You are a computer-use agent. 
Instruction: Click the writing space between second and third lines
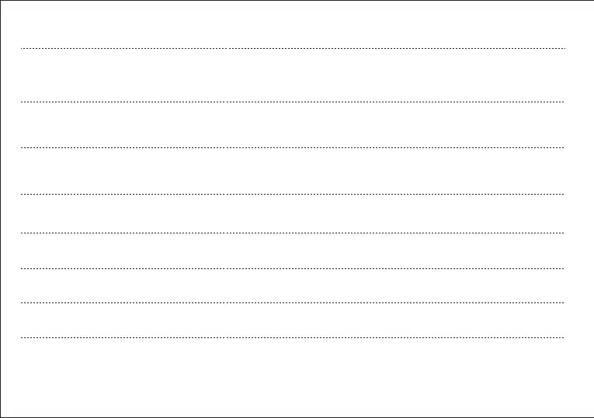coord(293,125)
